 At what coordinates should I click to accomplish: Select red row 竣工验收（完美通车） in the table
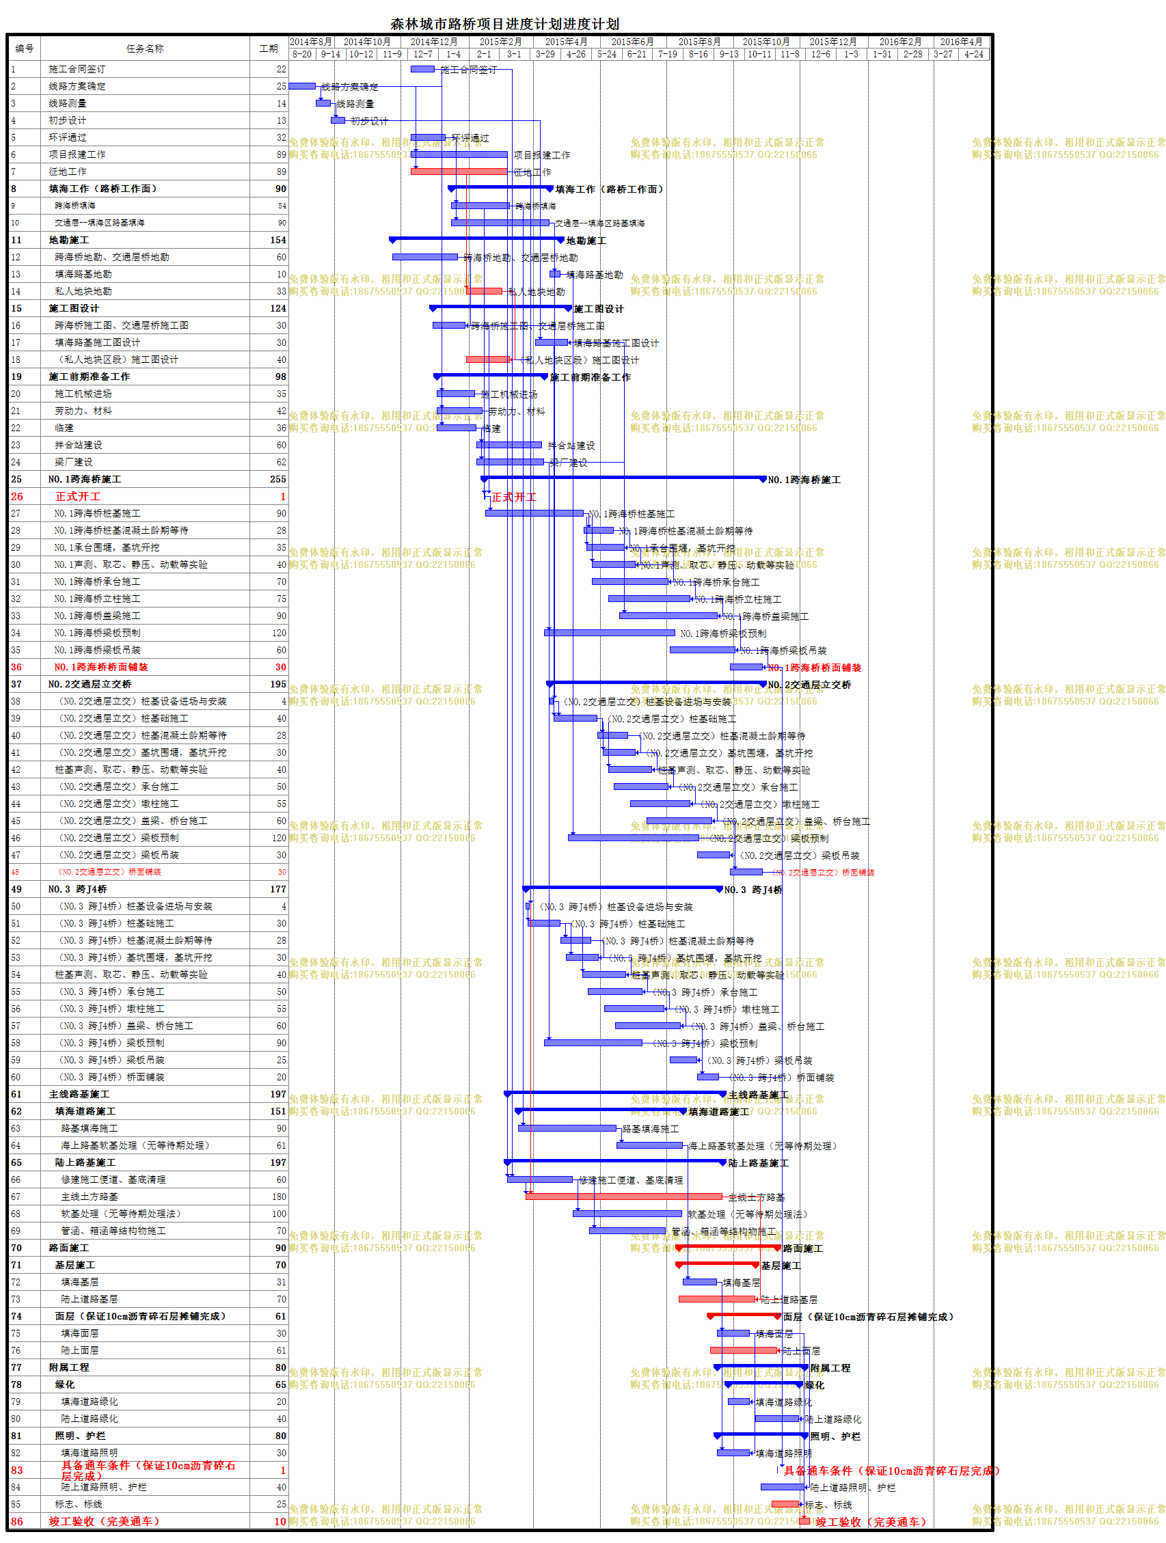pos(148,1522)
